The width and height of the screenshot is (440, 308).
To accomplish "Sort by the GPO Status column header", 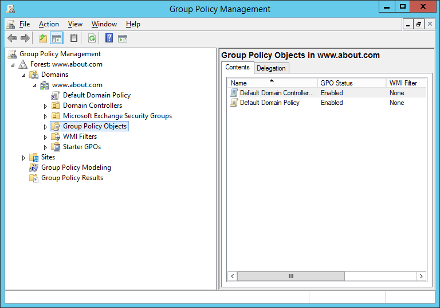I will 352,83.
